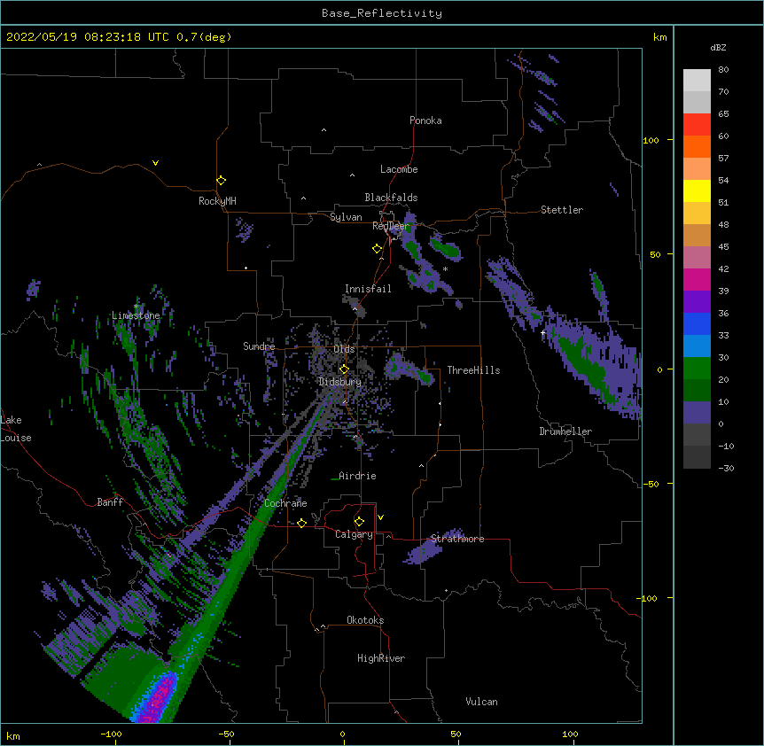The image size is (764, 746).
Task: Pick the bright yellow 51-54 dBZ swatch
Action: tap(697, 190)
